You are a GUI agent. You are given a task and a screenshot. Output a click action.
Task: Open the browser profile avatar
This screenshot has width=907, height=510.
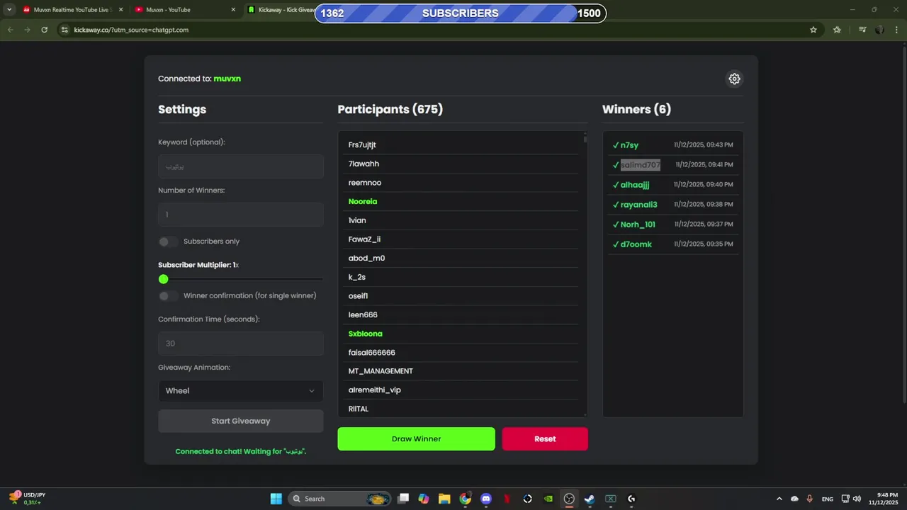(x=879, y=30)
